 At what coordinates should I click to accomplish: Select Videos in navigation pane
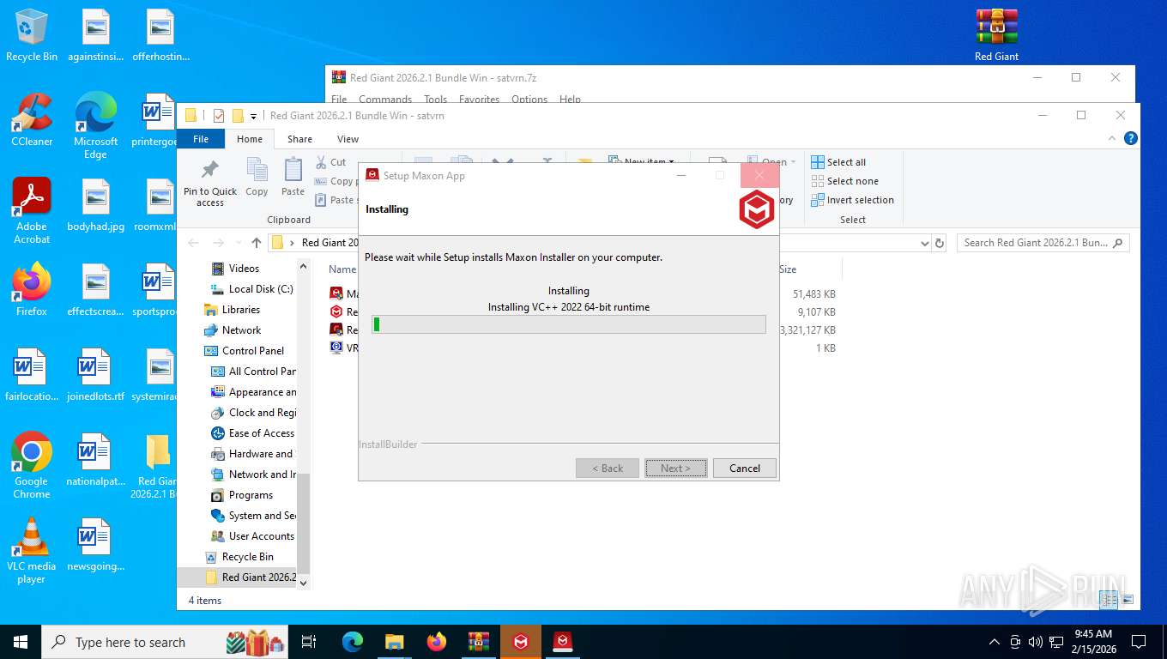click(244, 269)
